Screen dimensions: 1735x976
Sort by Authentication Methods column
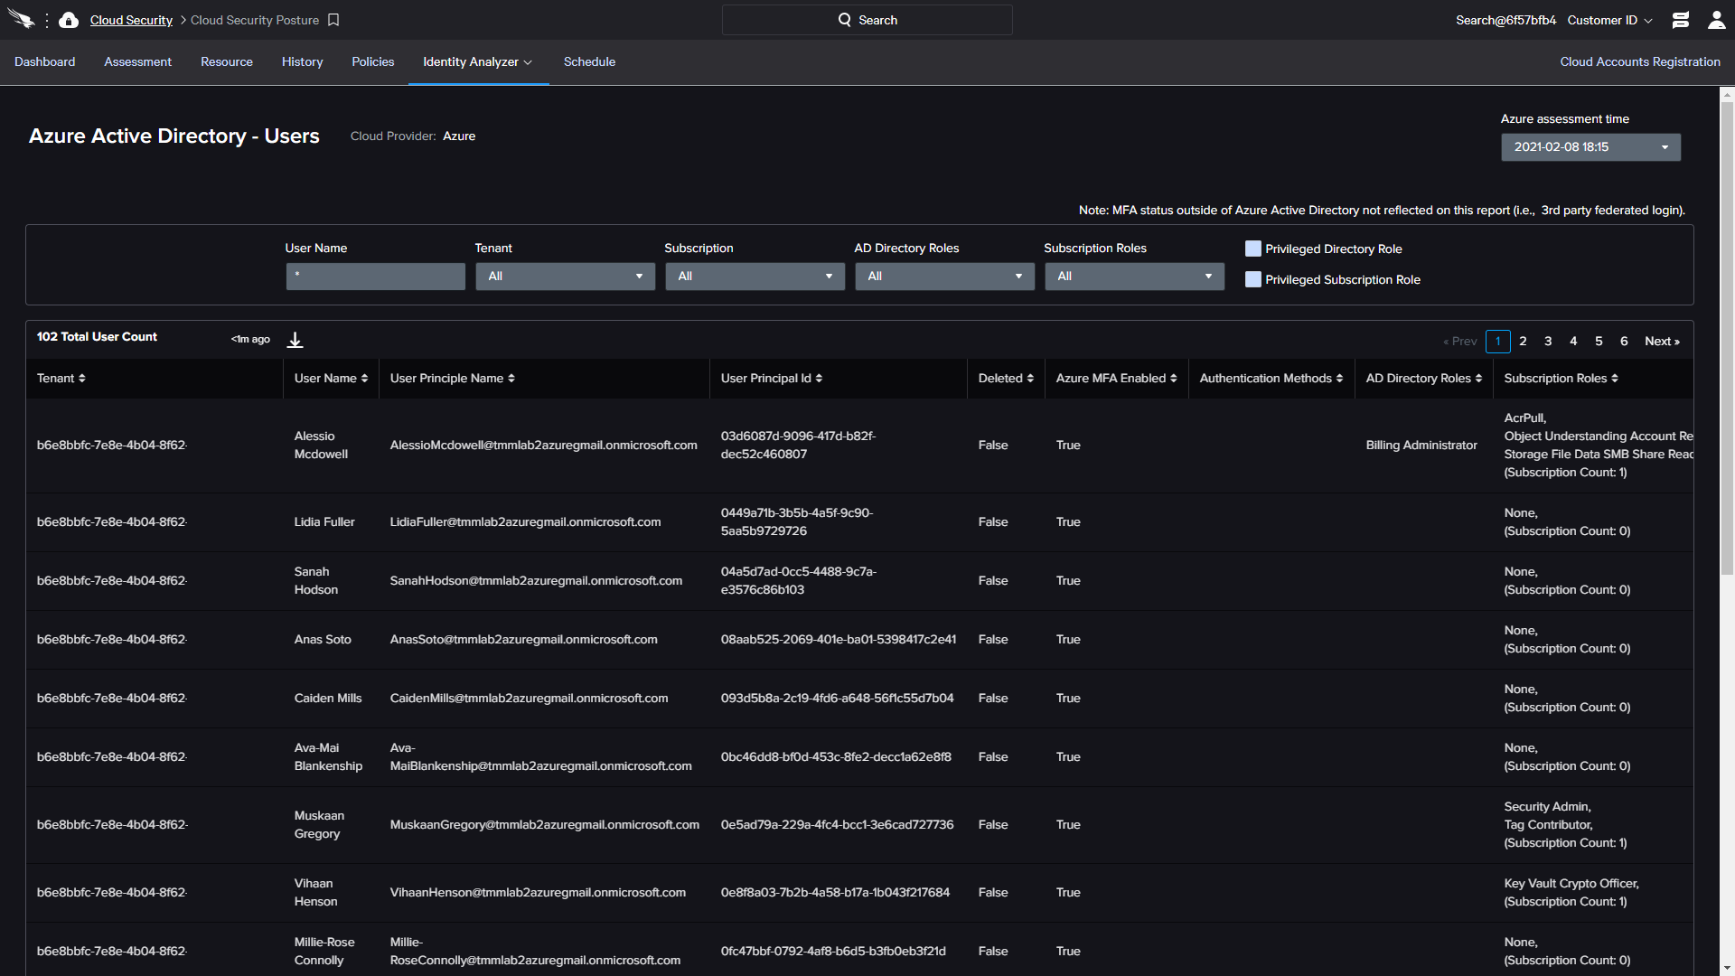click(1271, 379)
